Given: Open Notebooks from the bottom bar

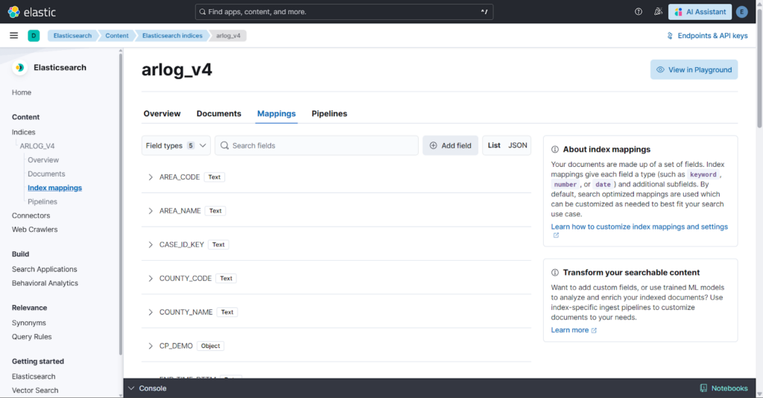Looking at the screenshot, I should tap(724, 388).
